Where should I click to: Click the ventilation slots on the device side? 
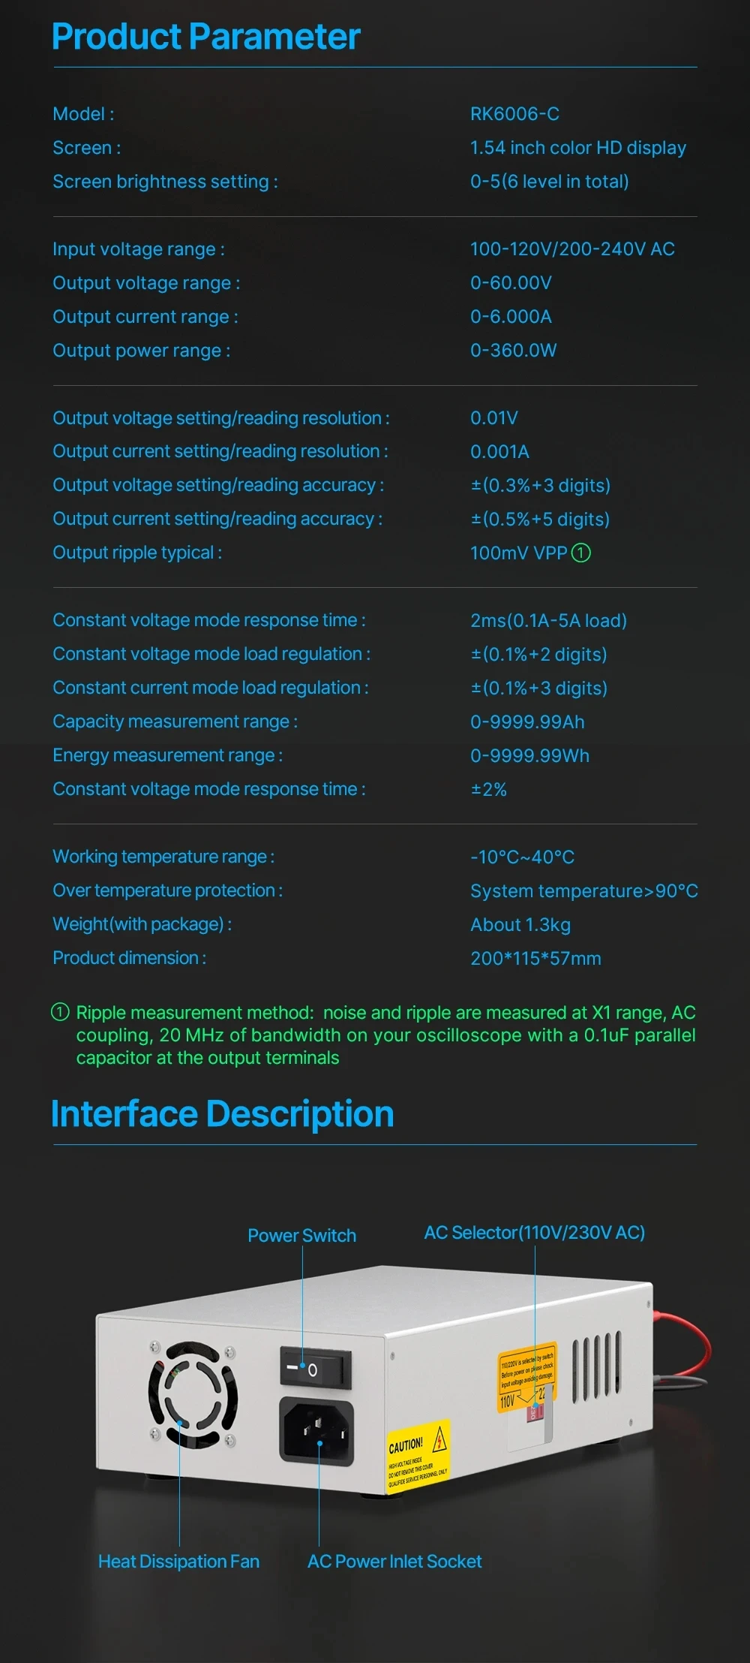[x=597, y=1366]
